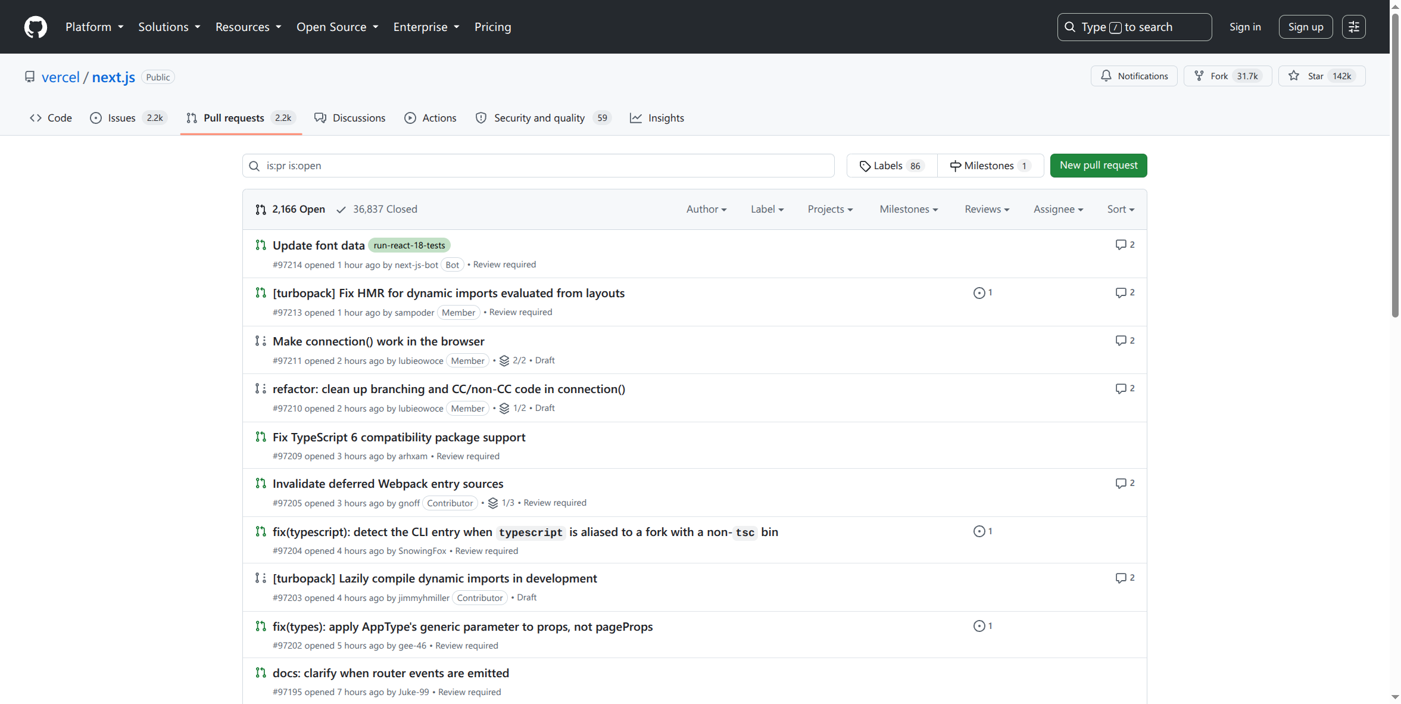Screen dimensions: 1401x704
Task: Open the Platform dropdown menu
Action: click(95, 27)
